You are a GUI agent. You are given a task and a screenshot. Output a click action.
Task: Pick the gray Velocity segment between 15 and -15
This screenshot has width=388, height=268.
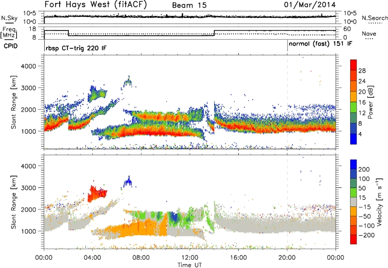tap(354, 202)
